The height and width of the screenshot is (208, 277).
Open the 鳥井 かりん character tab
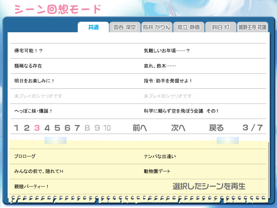[x=157, y=27]
